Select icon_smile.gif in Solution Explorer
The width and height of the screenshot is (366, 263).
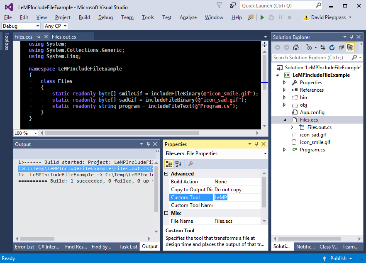click(x=315, y=142)
